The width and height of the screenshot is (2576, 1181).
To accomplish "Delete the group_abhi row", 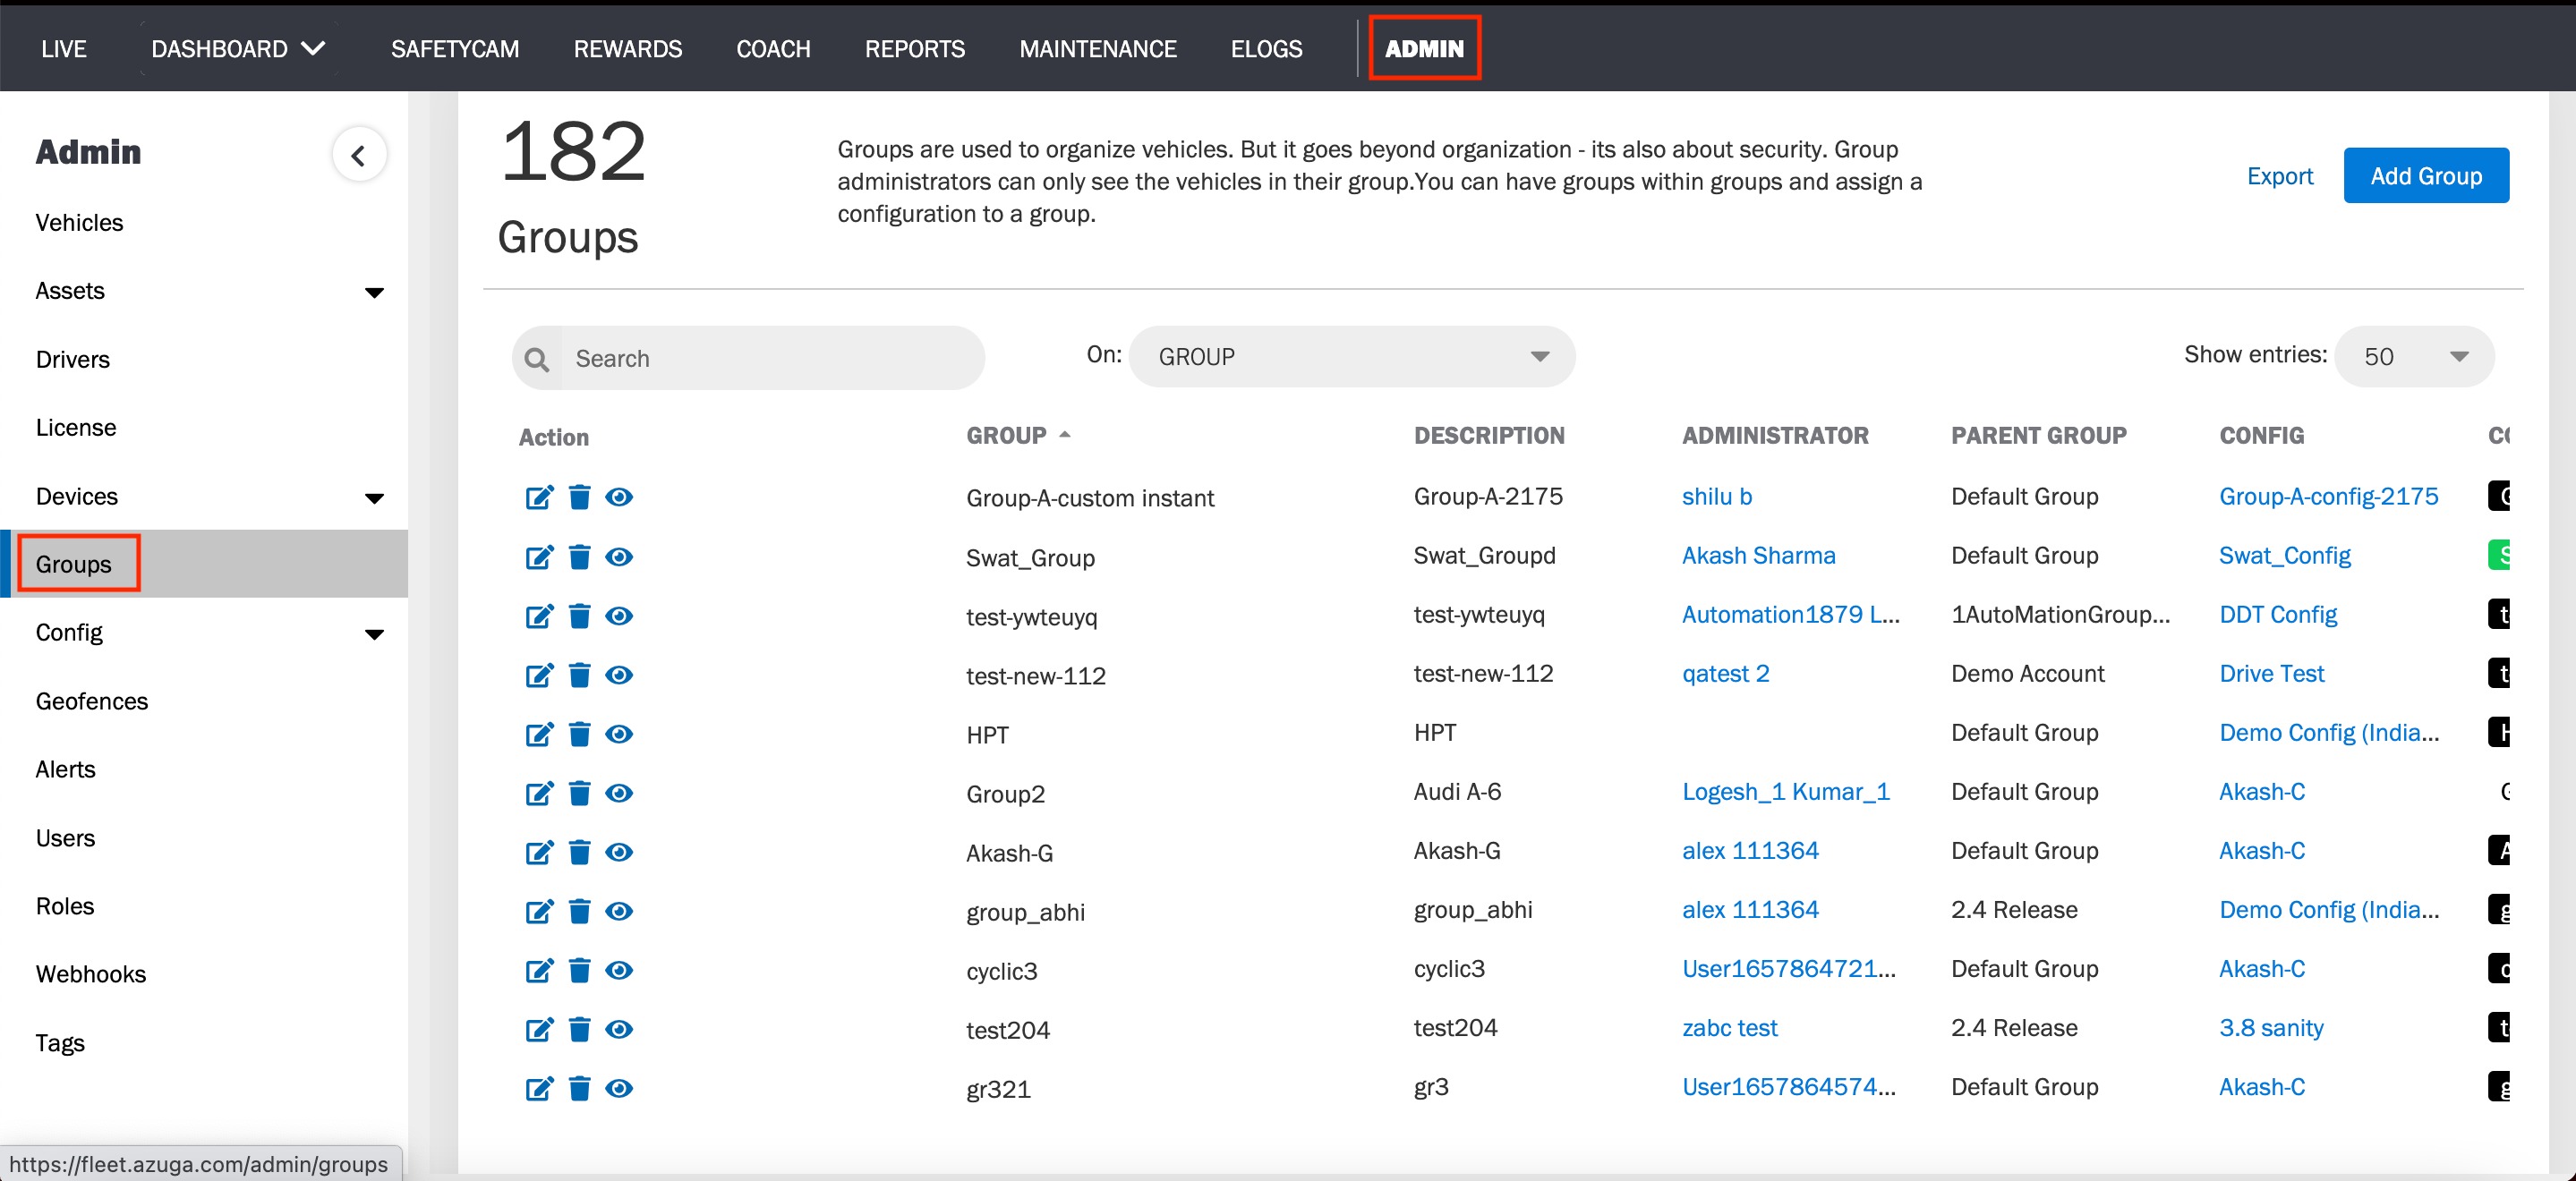I will pos(579,910).
